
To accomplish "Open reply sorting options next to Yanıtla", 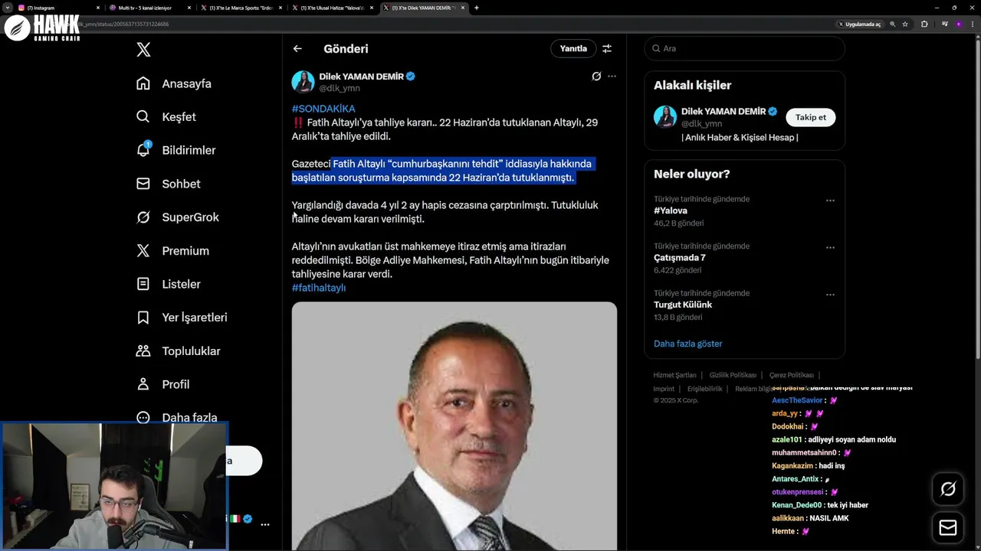I will point(607,49).
